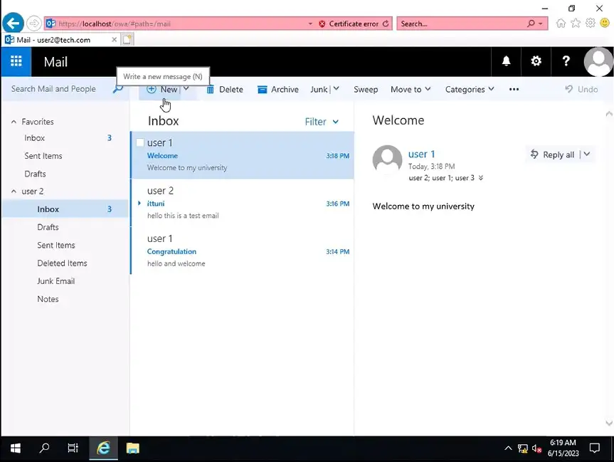Click the user profile avatar
This screenshot has width=614, height=462.
(598, 62)
